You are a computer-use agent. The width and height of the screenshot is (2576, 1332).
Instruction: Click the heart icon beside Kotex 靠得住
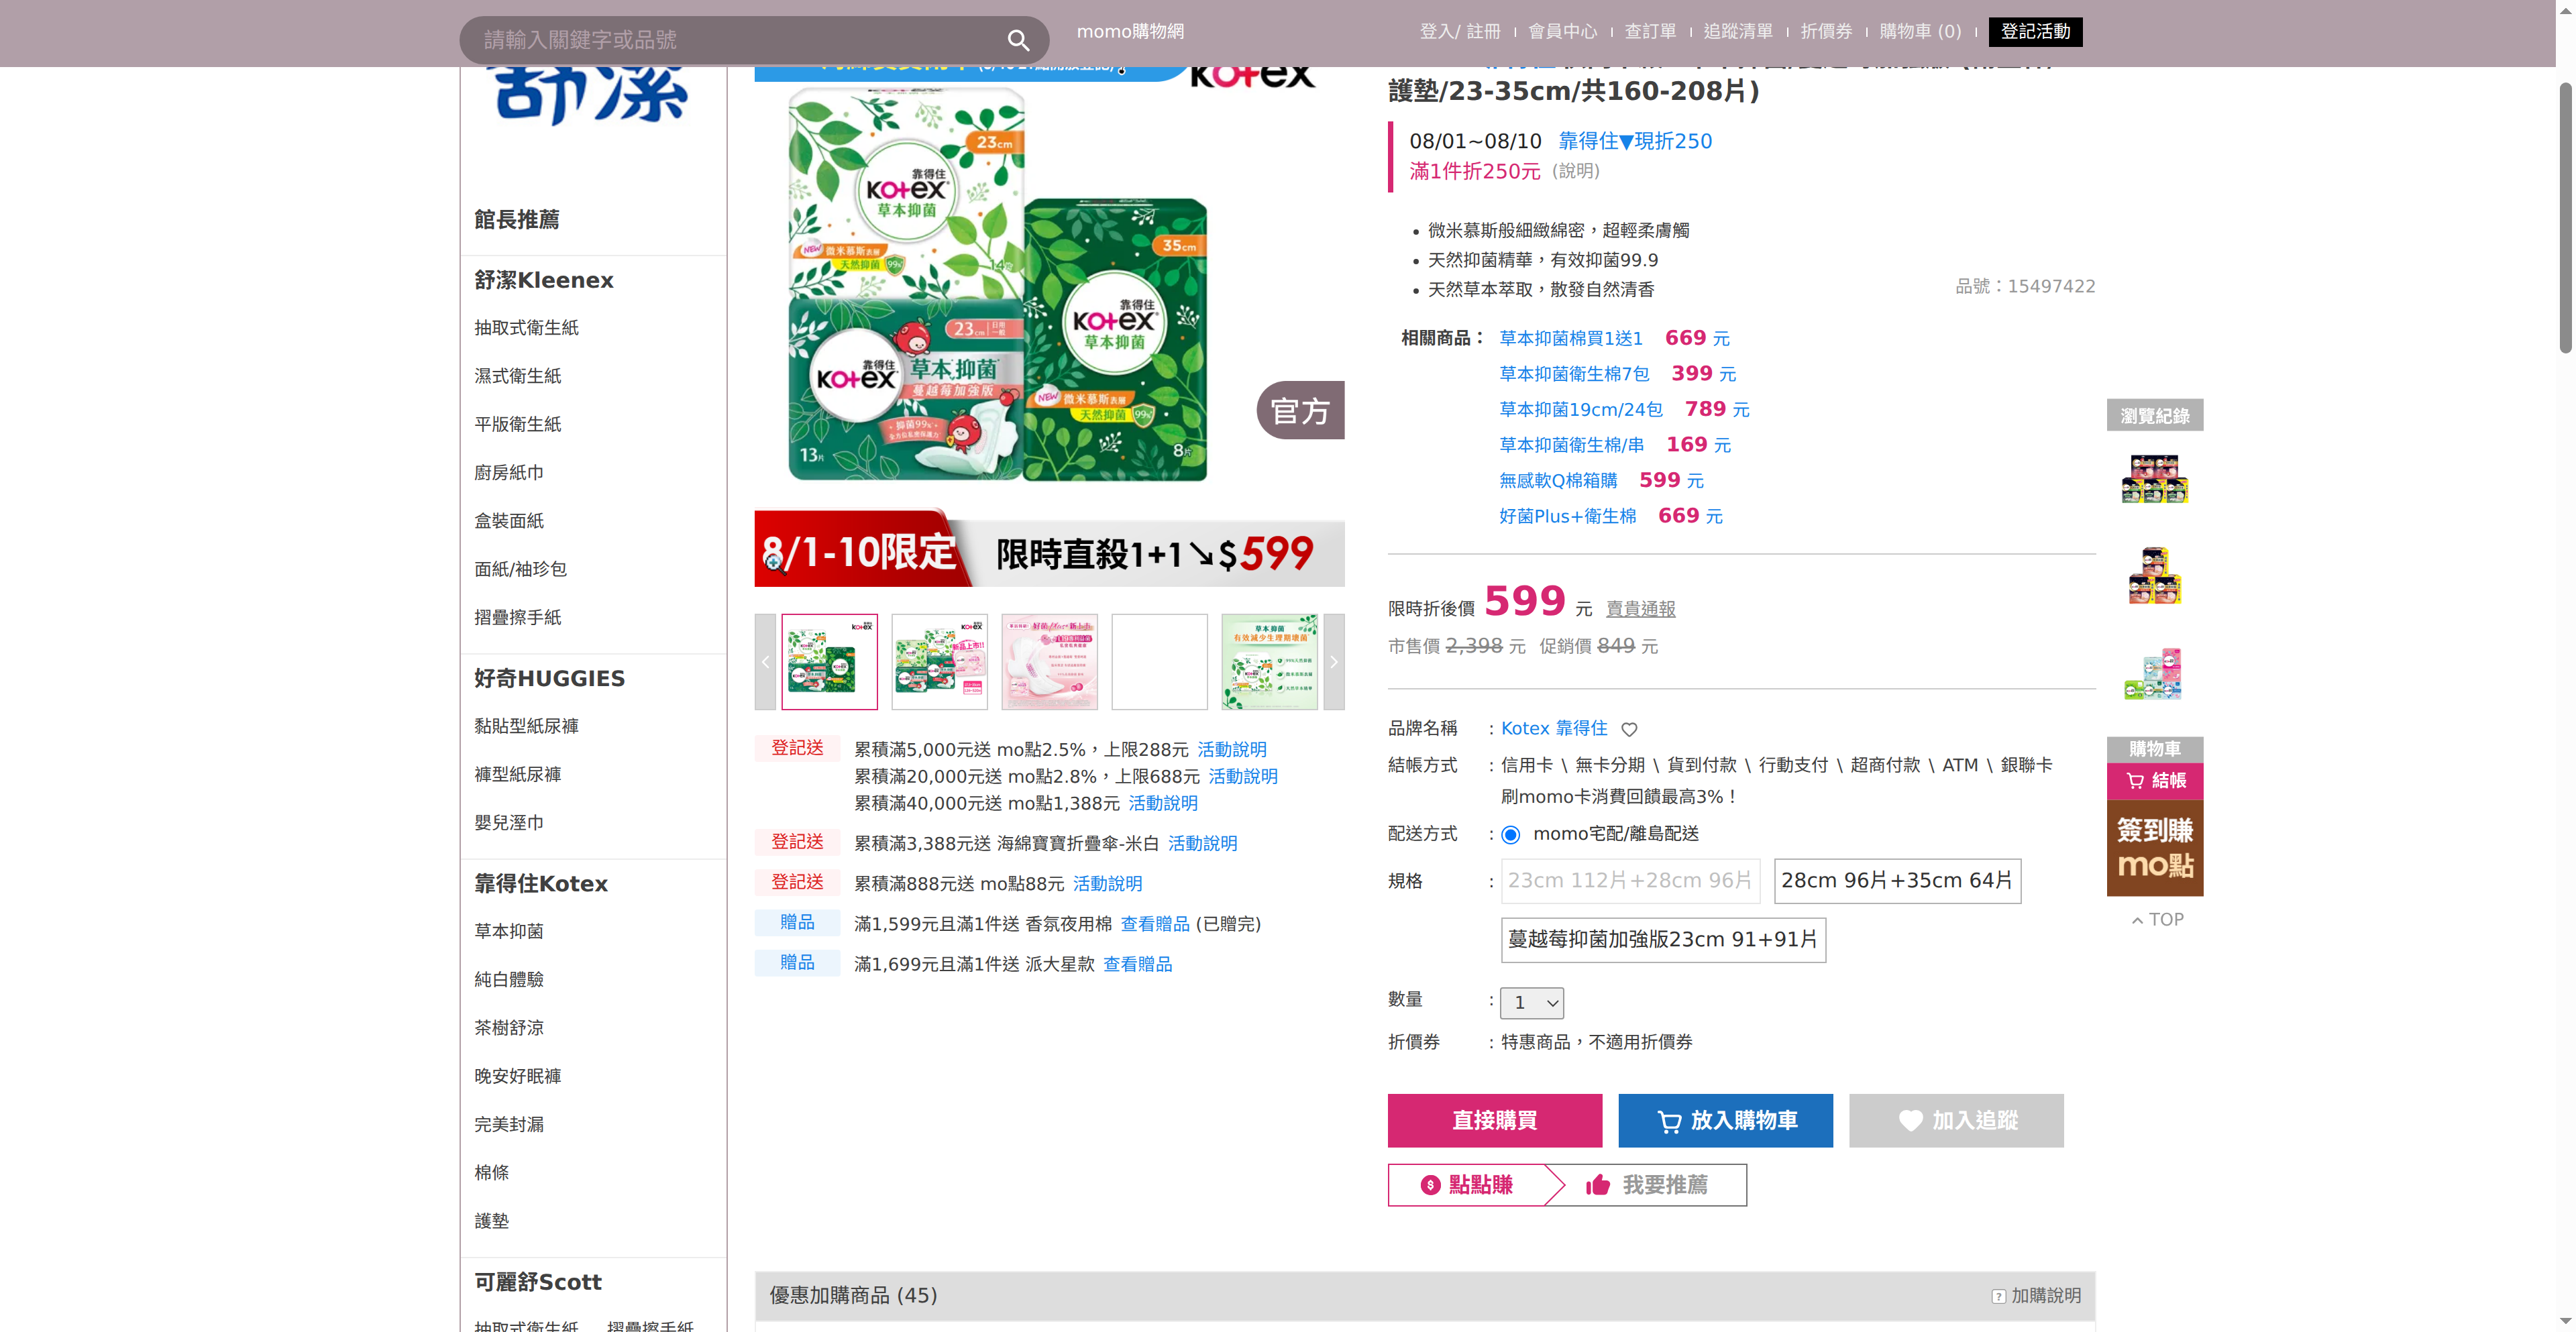click(x=1629, y=729)
